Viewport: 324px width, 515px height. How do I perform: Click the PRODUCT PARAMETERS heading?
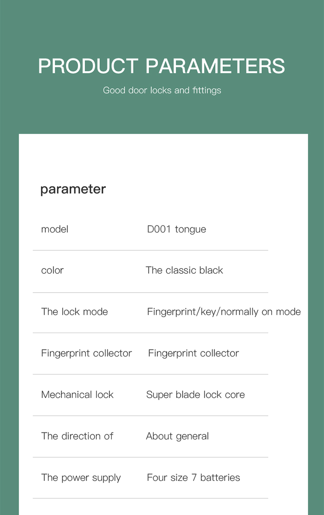click(x=162, y=66)
